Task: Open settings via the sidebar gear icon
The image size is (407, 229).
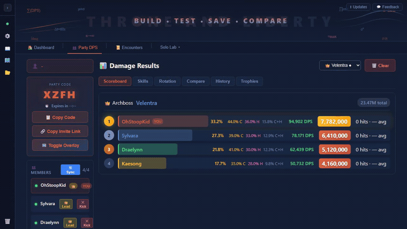Action: pos(7,36)
